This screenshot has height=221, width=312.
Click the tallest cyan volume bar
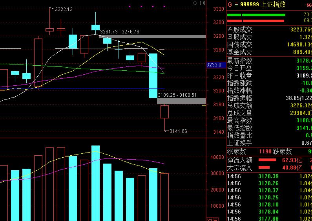[95, 183]
